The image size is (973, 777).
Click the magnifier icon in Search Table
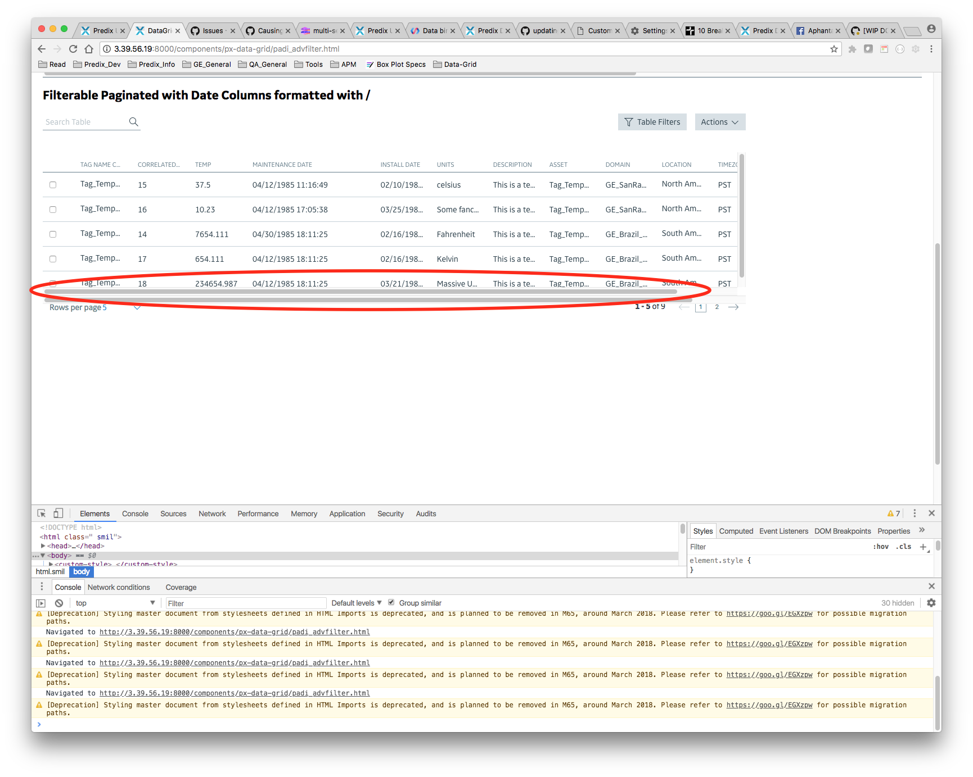[133, 121]
